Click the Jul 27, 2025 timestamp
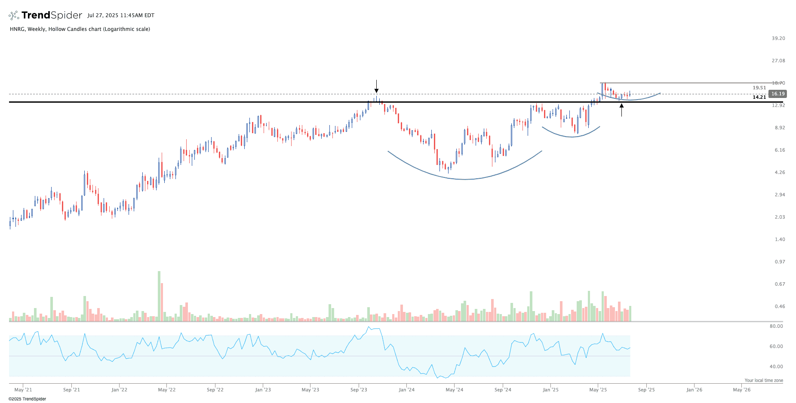The image size is (796, 403). 121,15
